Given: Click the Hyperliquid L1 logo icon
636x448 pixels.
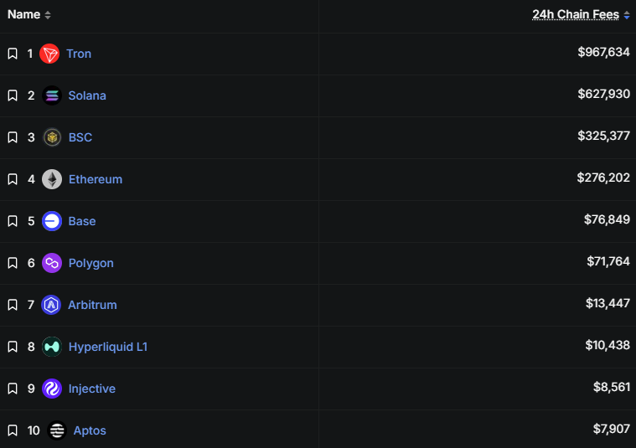Looking at the screenshot, I should [52, 347].
